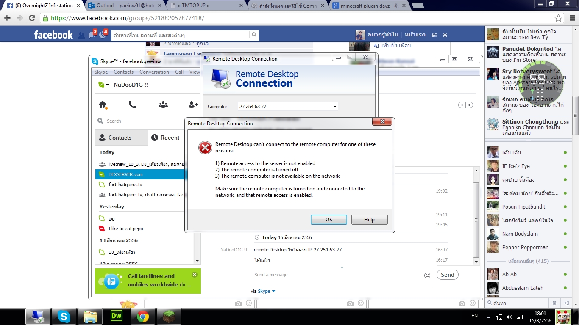
Task: Dismiss the Skype call landlines ad
Action: pos(195,275)
